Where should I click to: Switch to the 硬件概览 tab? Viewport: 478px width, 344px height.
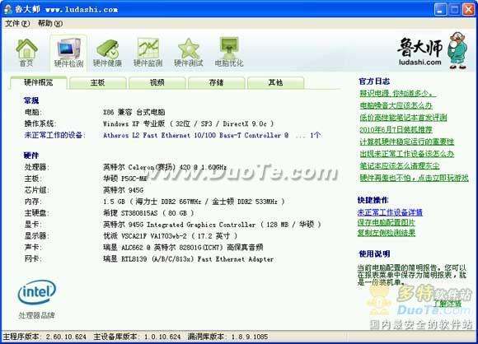(x=39, y=82)
